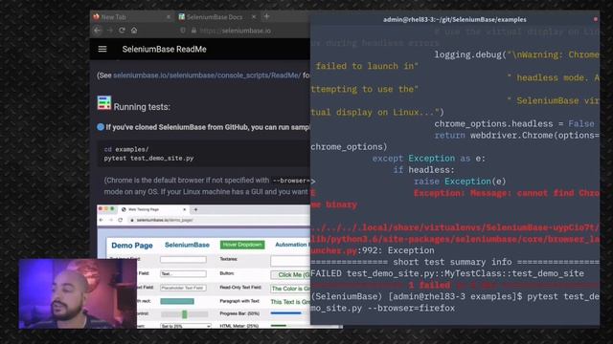Click the FAILED test_demo_site.py line in terminal

(x=447, y=274)
